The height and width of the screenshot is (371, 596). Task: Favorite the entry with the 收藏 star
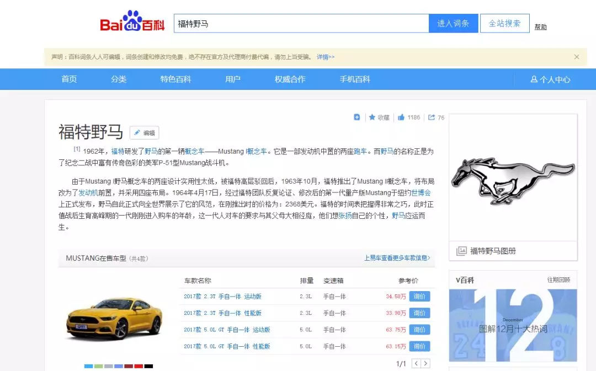379,117
